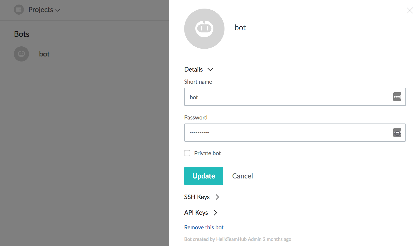Click Remove this bot
This screenshot has height=246, width=418.
click(x=204, y=227)
